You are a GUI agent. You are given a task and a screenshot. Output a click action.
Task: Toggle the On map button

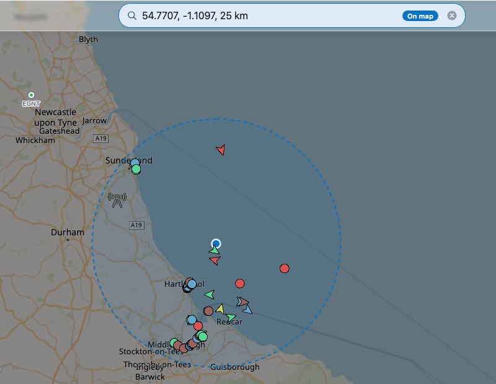point(420,16)
